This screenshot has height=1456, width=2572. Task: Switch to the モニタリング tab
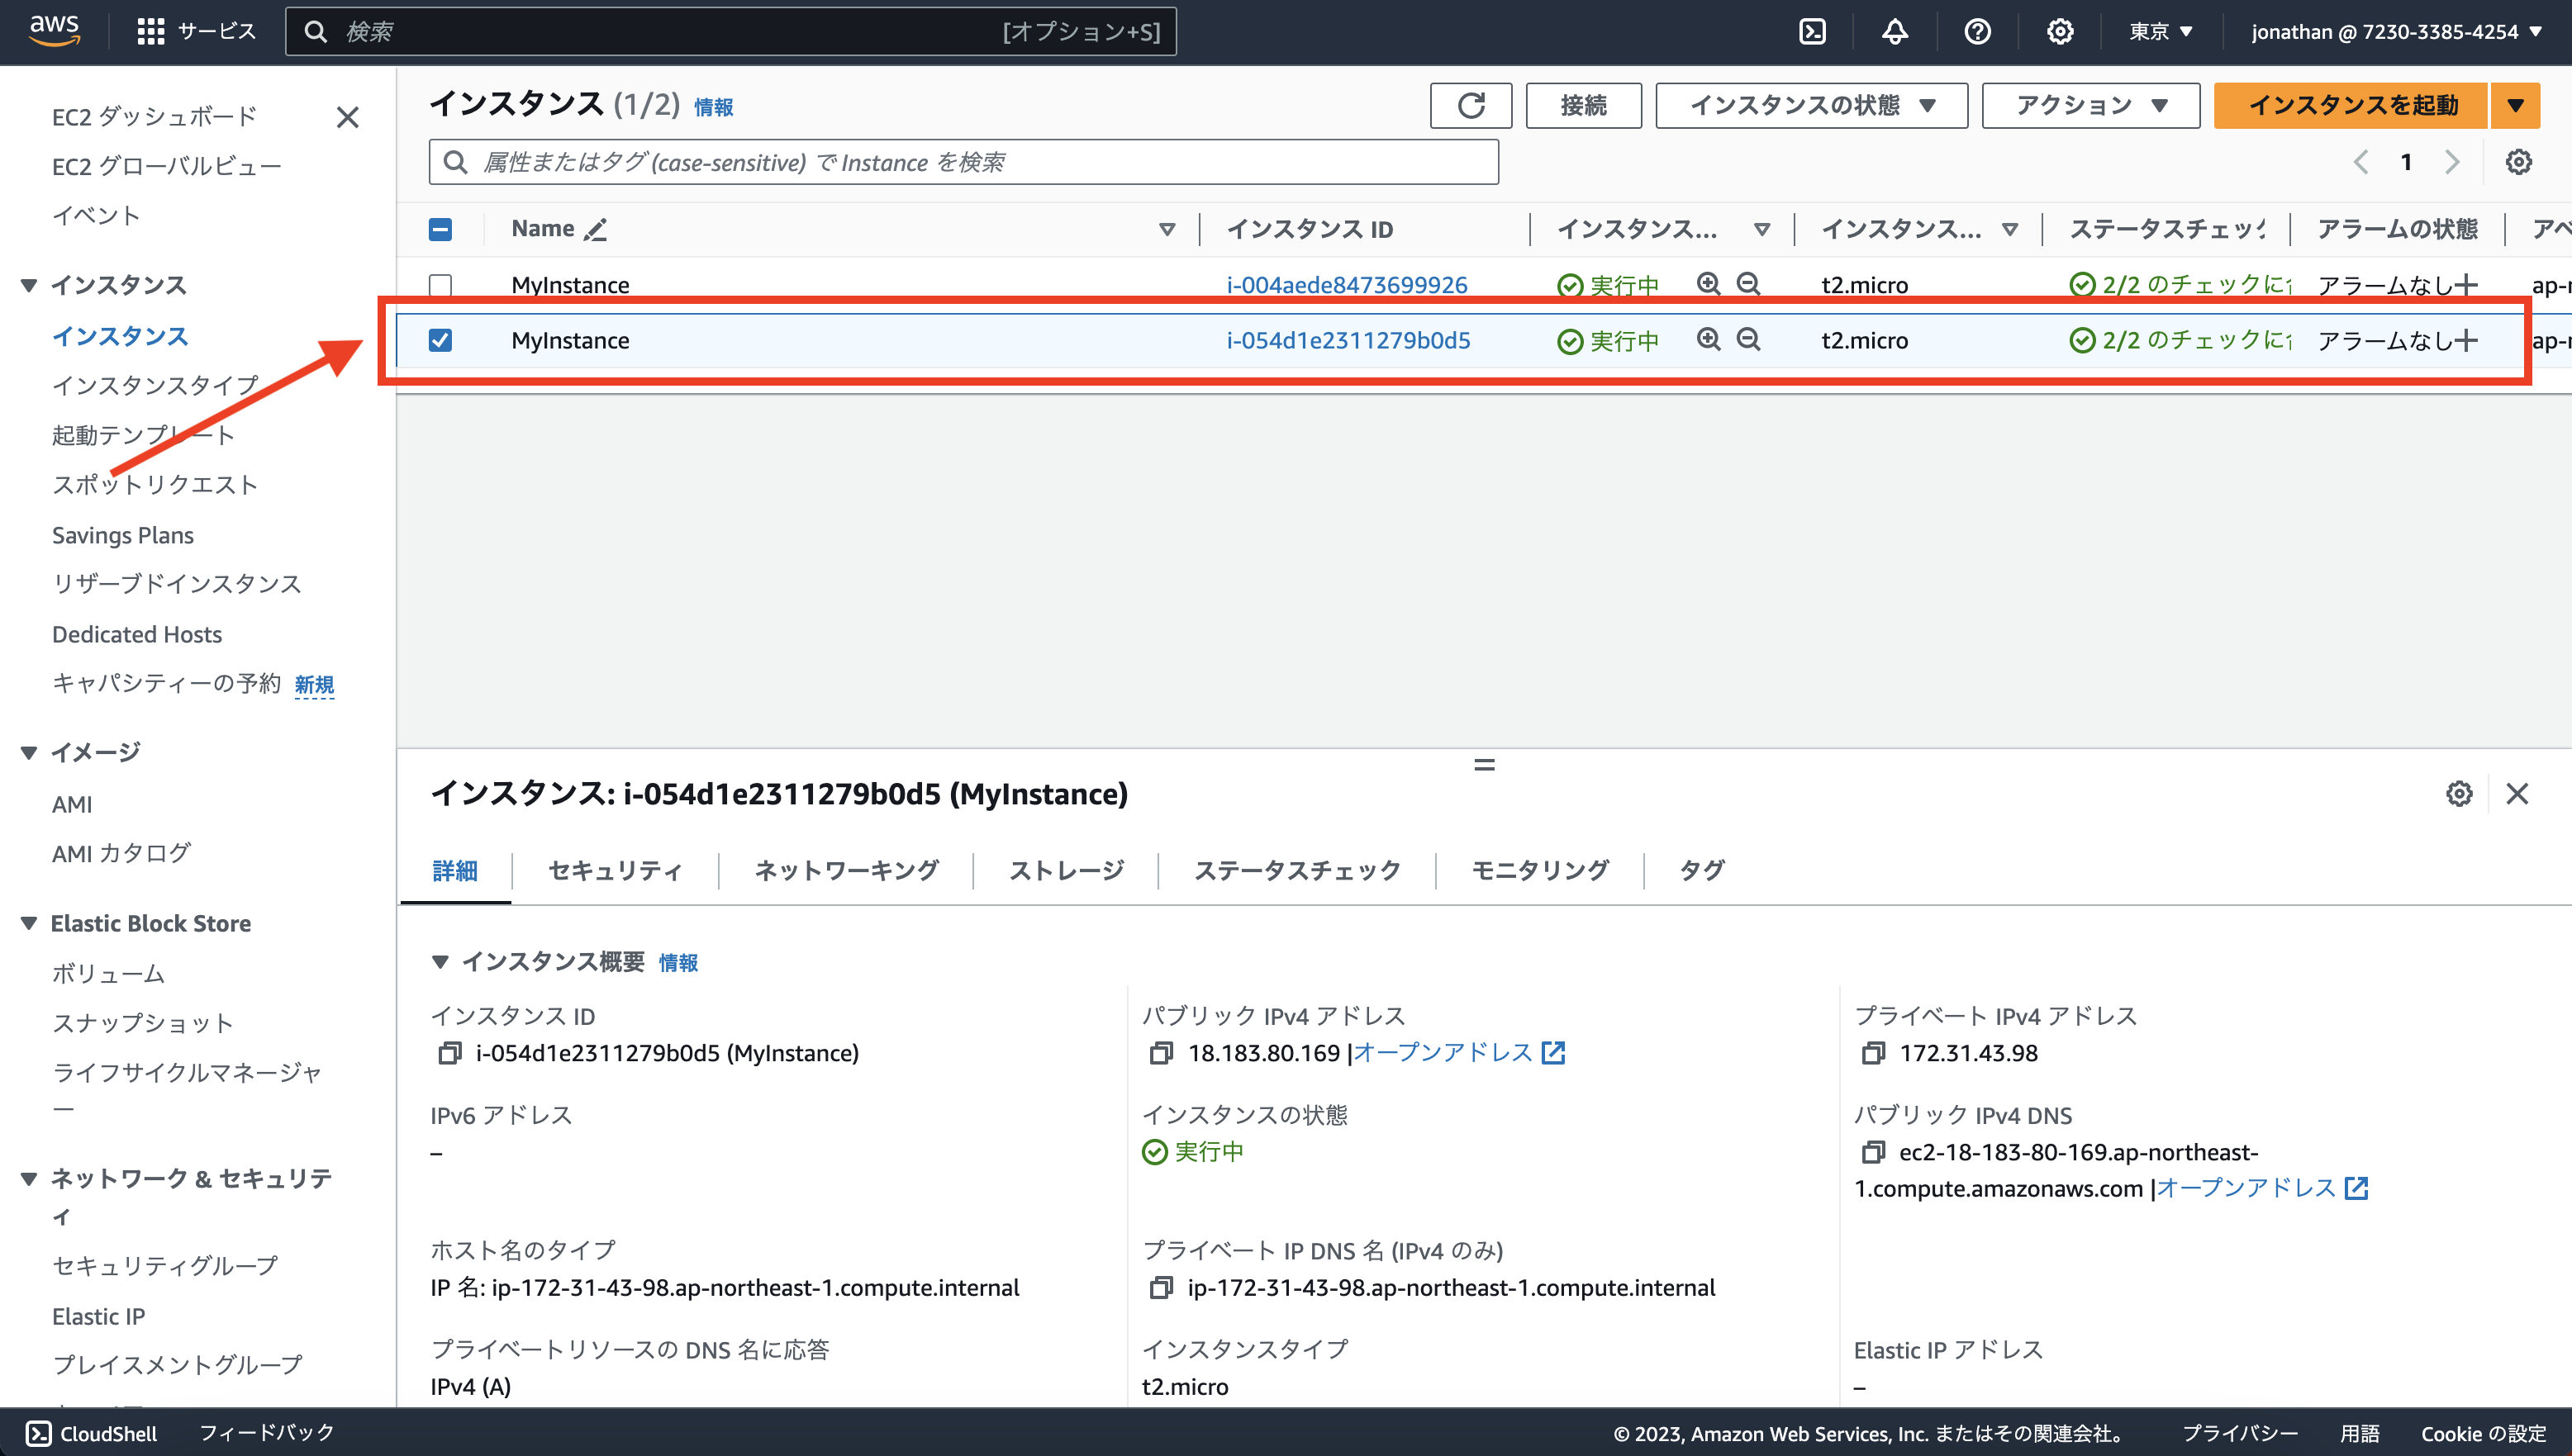(1539, 870)
